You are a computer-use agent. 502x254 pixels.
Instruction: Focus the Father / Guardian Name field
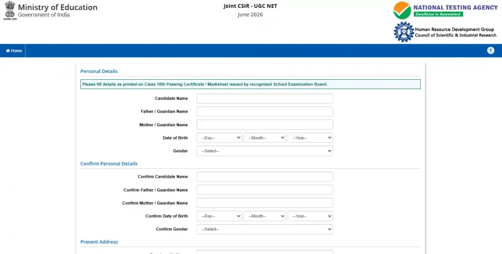[x=264, y=112]
